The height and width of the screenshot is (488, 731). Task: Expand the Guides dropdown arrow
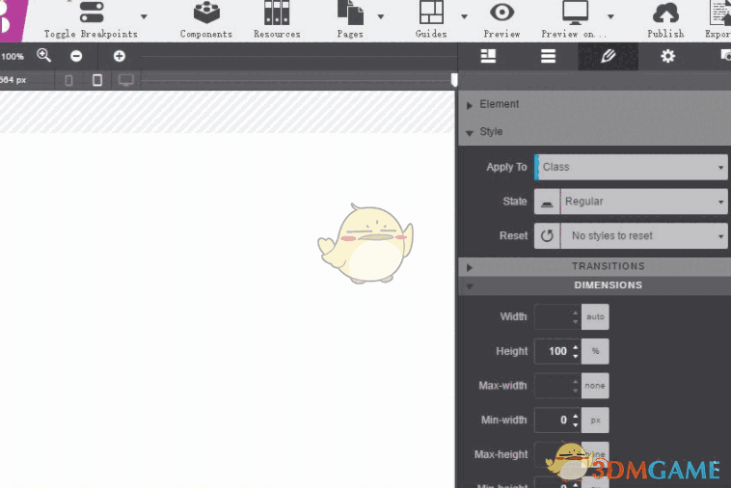pyautogui.click(x=464, y=16)
